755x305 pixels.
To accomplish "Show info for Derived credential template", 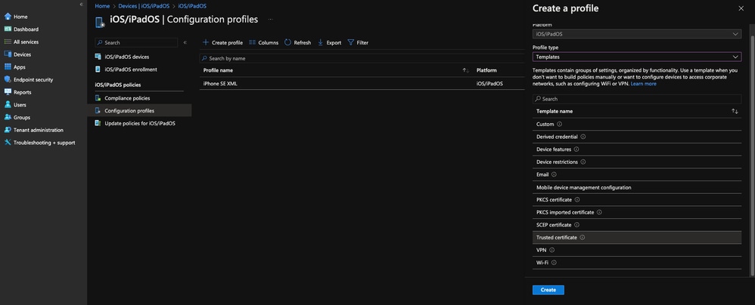I will pyautogui.click(x=583, y=137).
